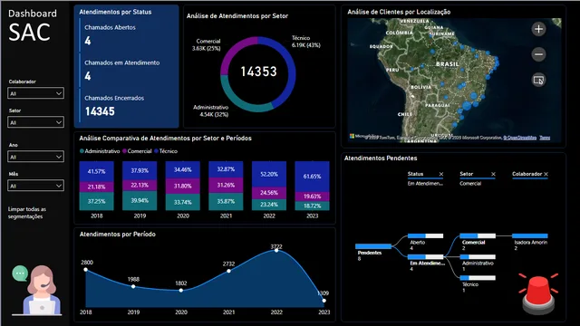Viewport: 580px width, 326px height.
Task: Zoom in on the client location map
Action: click(538, 29)
